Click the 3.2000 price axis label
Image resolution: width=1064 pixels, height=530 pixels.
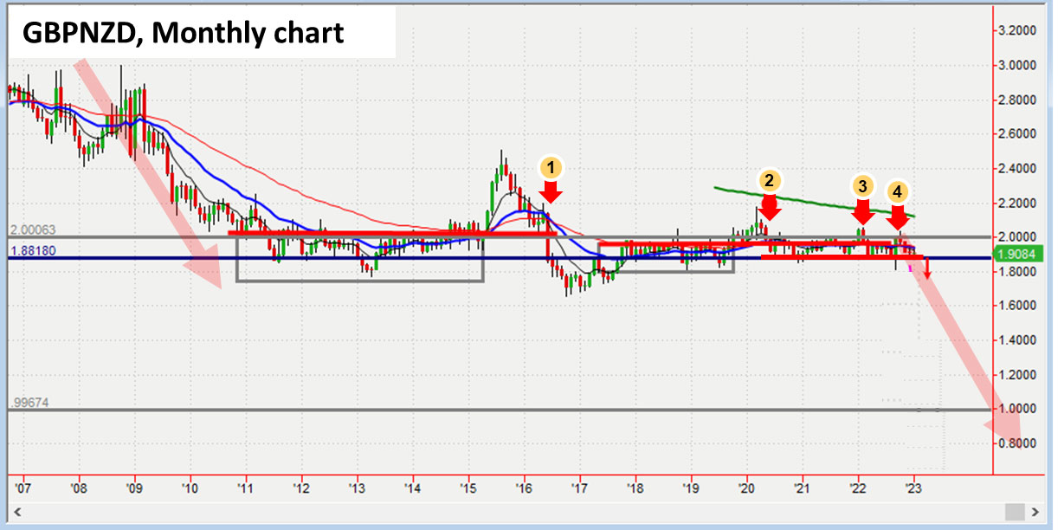point(1016,30)
